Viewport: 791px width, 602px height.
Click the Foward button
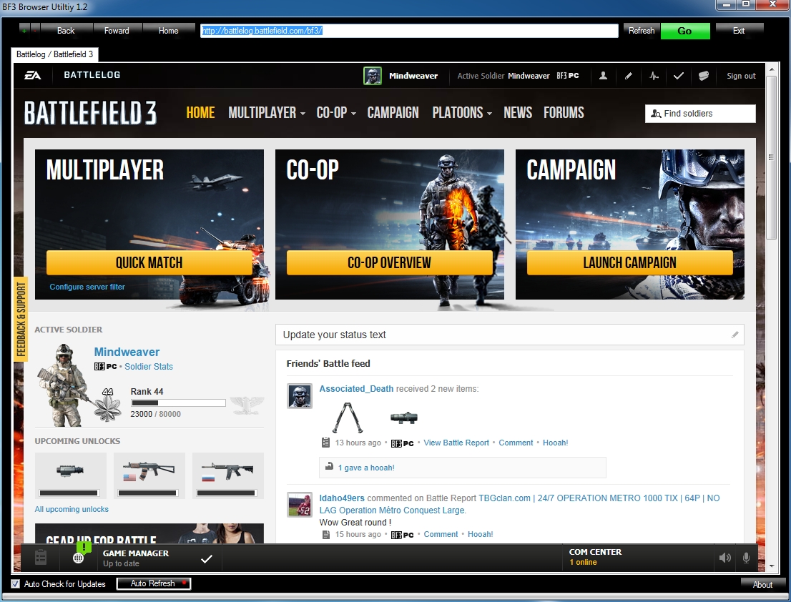tap(117, 31)
